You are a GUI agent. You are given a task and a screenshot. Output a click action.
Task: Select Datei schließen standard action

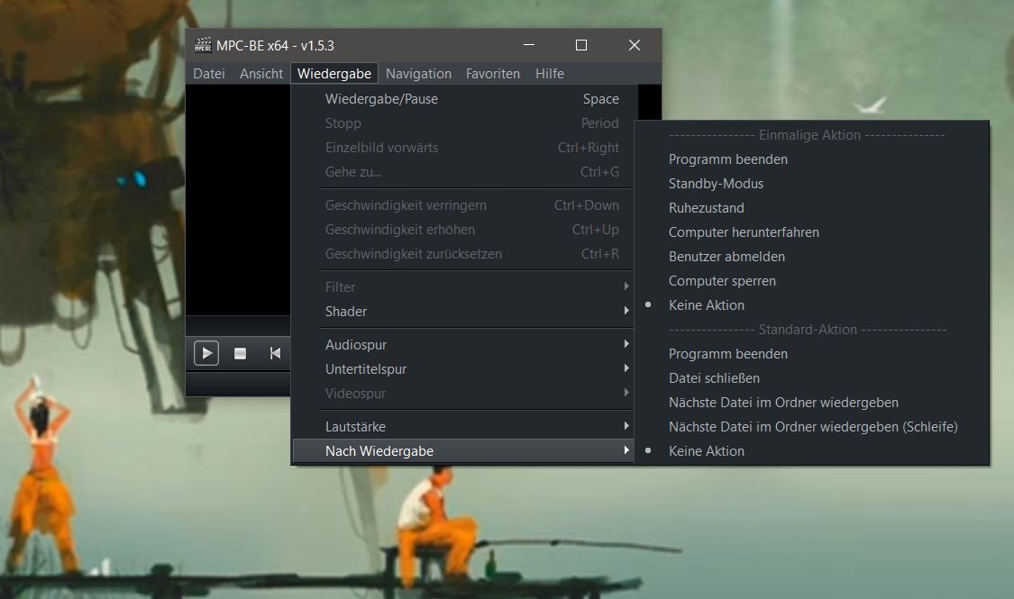coord(812,378)
